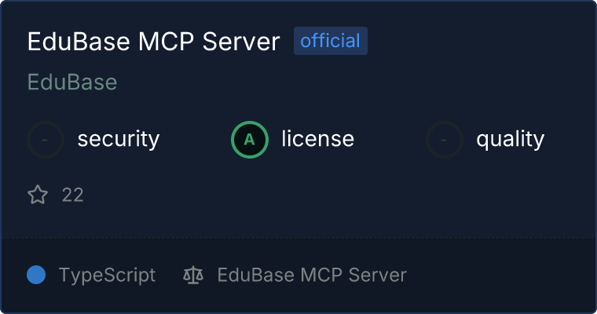The height and width of the screenshot is (314, 597).
Task: Click the security score dash circle
Action: tap(46, 140)
